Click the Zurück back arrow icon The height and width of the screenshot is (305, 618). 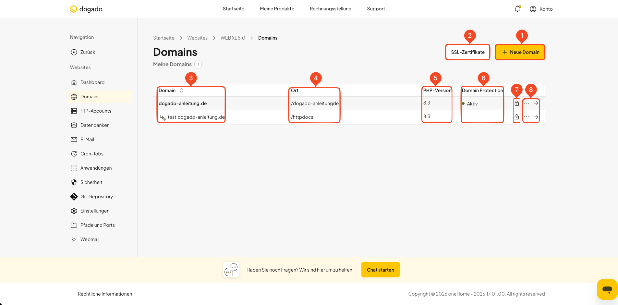[x=74, y=52]
